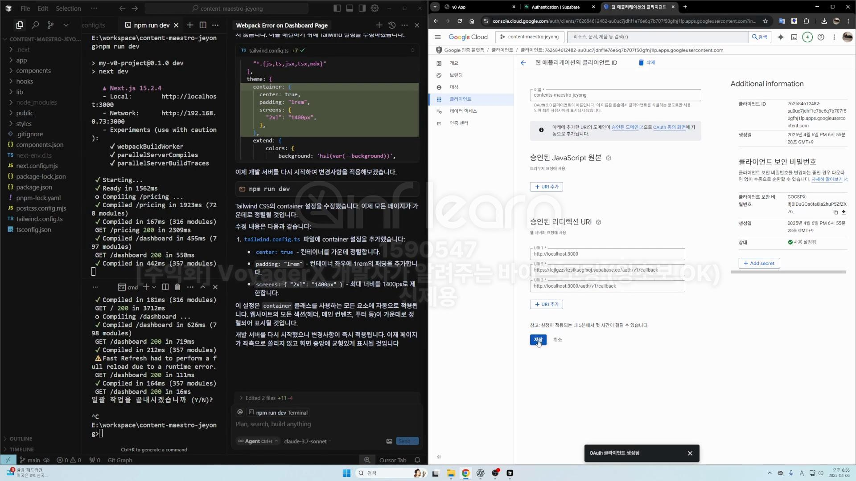Open Agent mode dropdown
This screenshot has height=481, width=856.
coord(258,441)
